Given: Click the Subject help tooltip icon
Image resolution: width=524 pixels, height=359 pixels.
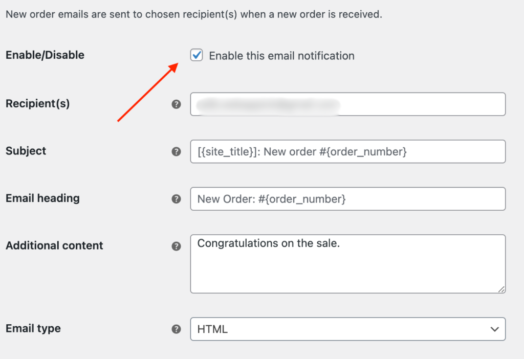Looking at the screenshot, I should (176, 151).
